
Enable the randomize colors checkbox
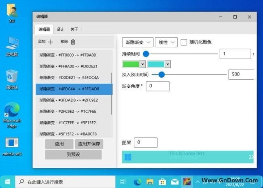click(184, 42)
